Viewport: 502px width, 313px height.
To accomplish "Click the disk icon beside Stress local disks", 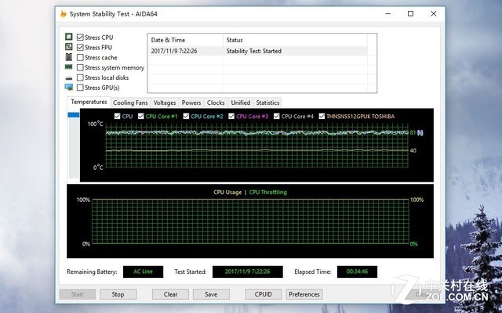I will point(69,77).
